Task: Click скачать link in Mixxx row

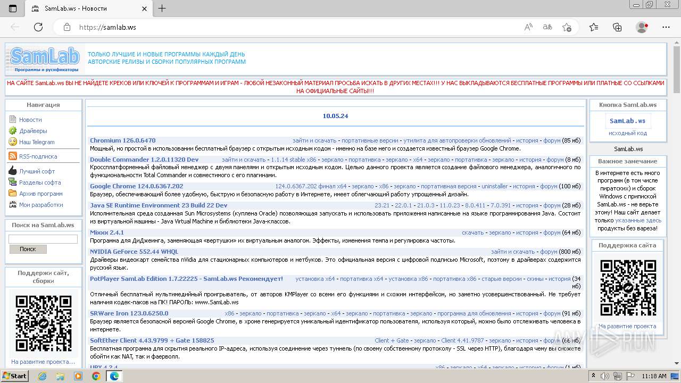Action: click(x=473, y=232)
